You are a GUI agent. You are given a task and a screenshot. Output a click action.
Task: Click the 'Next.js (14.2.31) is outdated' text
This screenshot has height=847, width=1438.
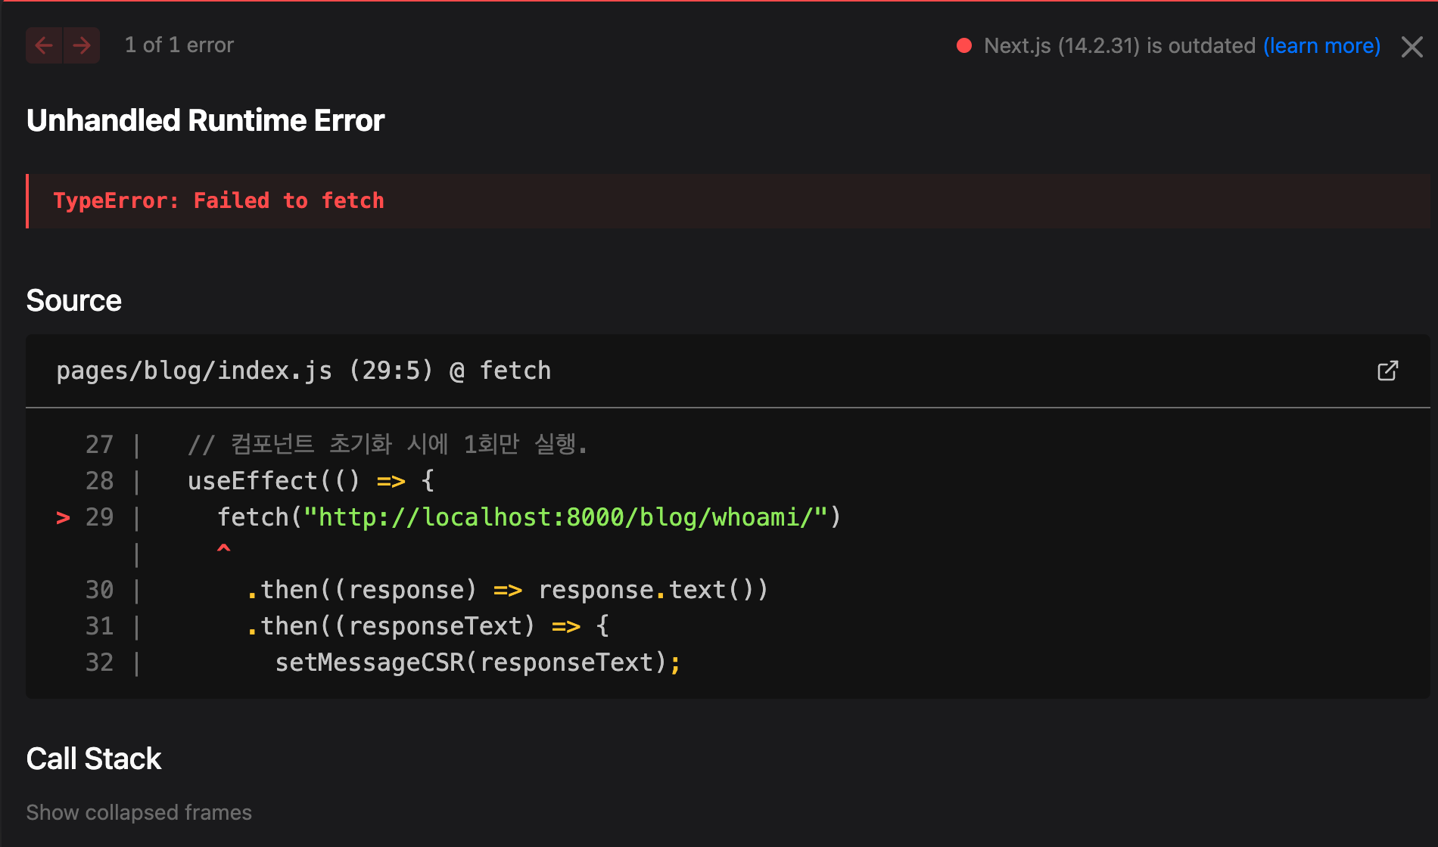pos(1119,45)
